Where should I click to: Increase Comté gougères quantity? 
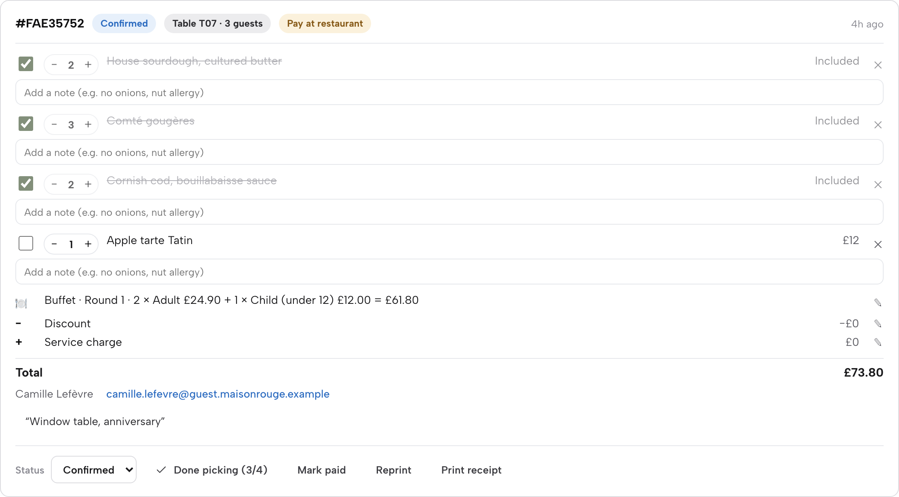[x=88, y=124]
